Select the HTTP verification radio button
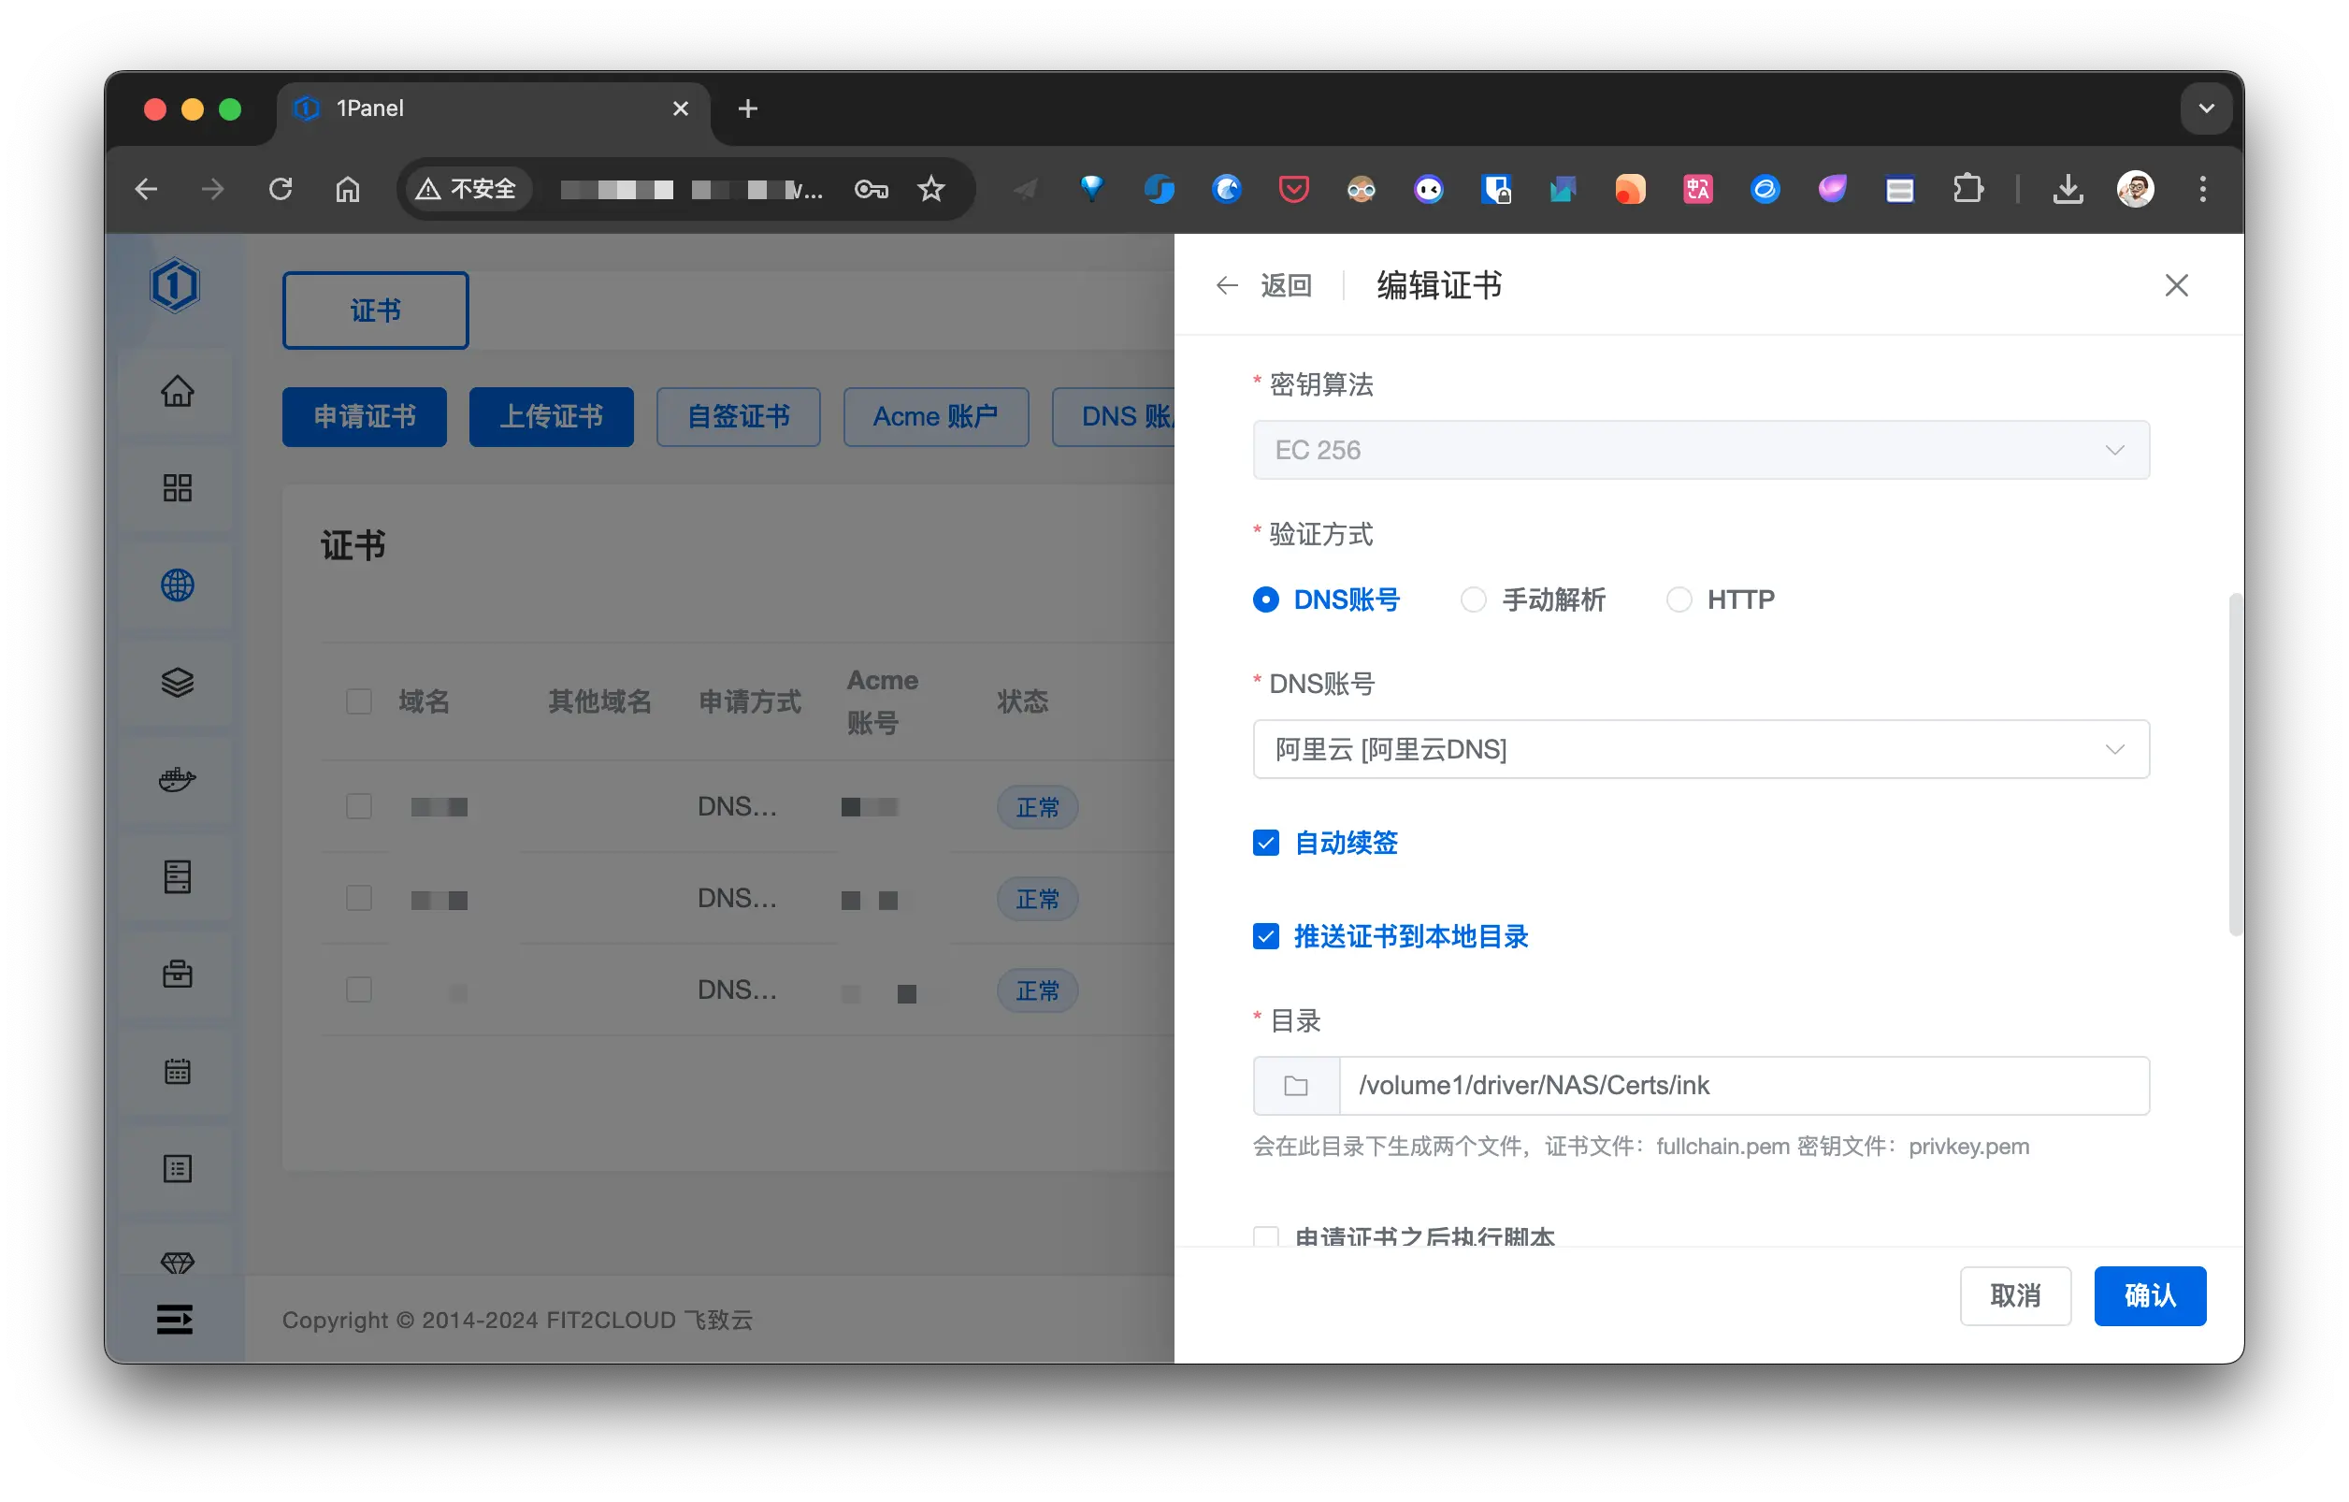Image resolution: width=2349 pixels, height=1502 pixels. [1679, 599]
